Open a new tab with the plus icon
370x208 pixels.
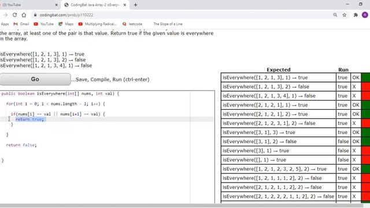tap(135, 5)
